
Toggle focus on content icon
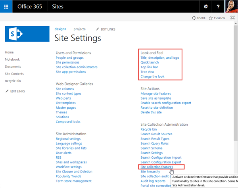[x=232, y=18]
